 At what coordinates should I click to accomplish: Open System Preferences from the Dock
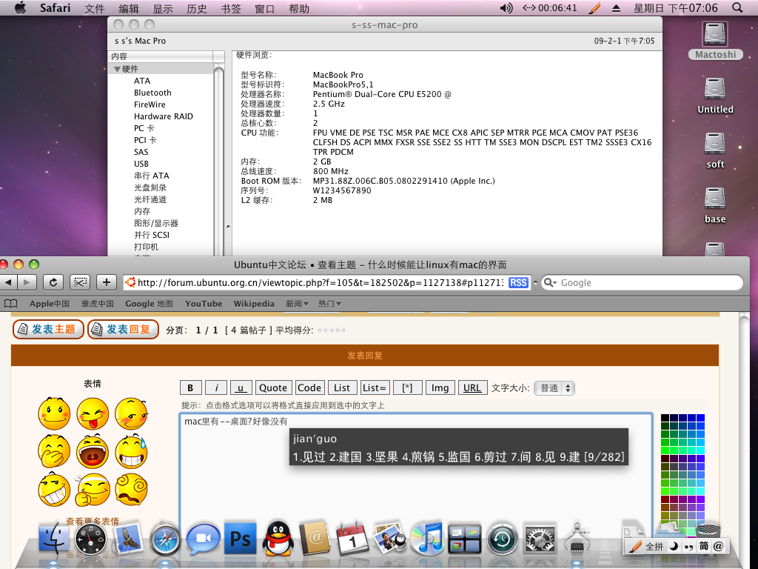click(x=540, y=539)
